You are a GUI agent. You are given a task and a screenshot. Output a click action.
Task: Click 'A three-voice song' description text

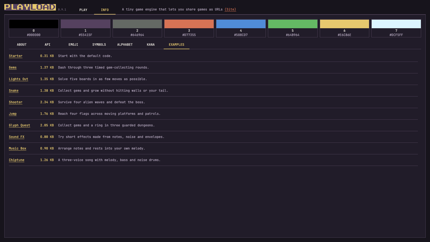click(109, 160)
